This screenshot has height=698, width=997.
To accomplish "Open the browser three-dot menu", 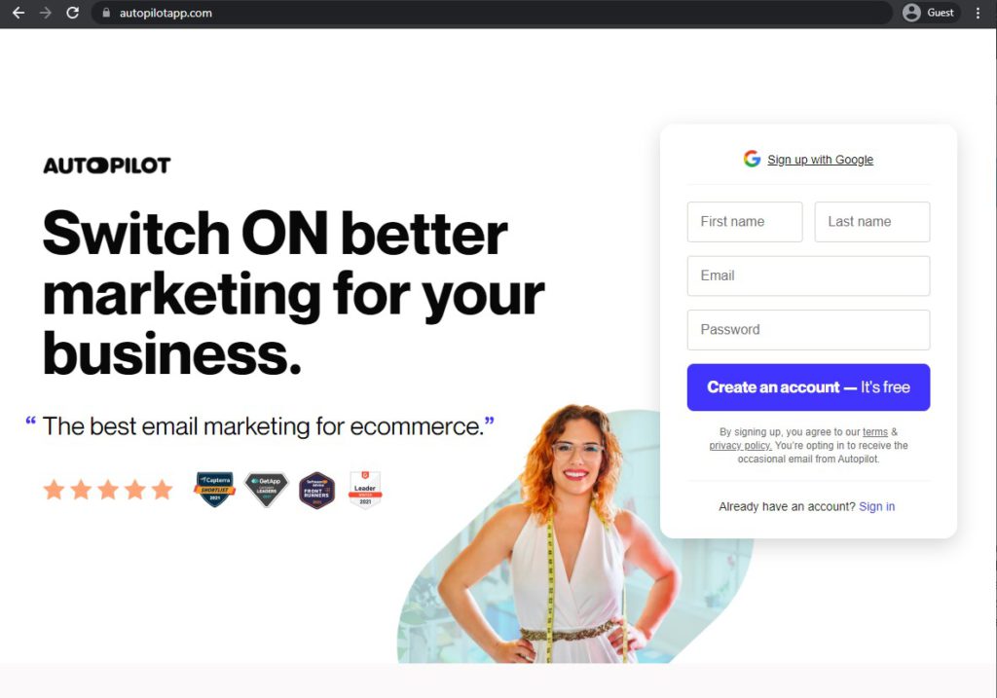I will 978,13.
